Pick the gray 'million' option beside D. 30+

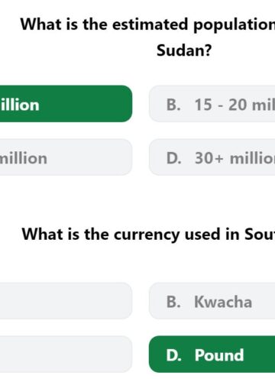66,157
